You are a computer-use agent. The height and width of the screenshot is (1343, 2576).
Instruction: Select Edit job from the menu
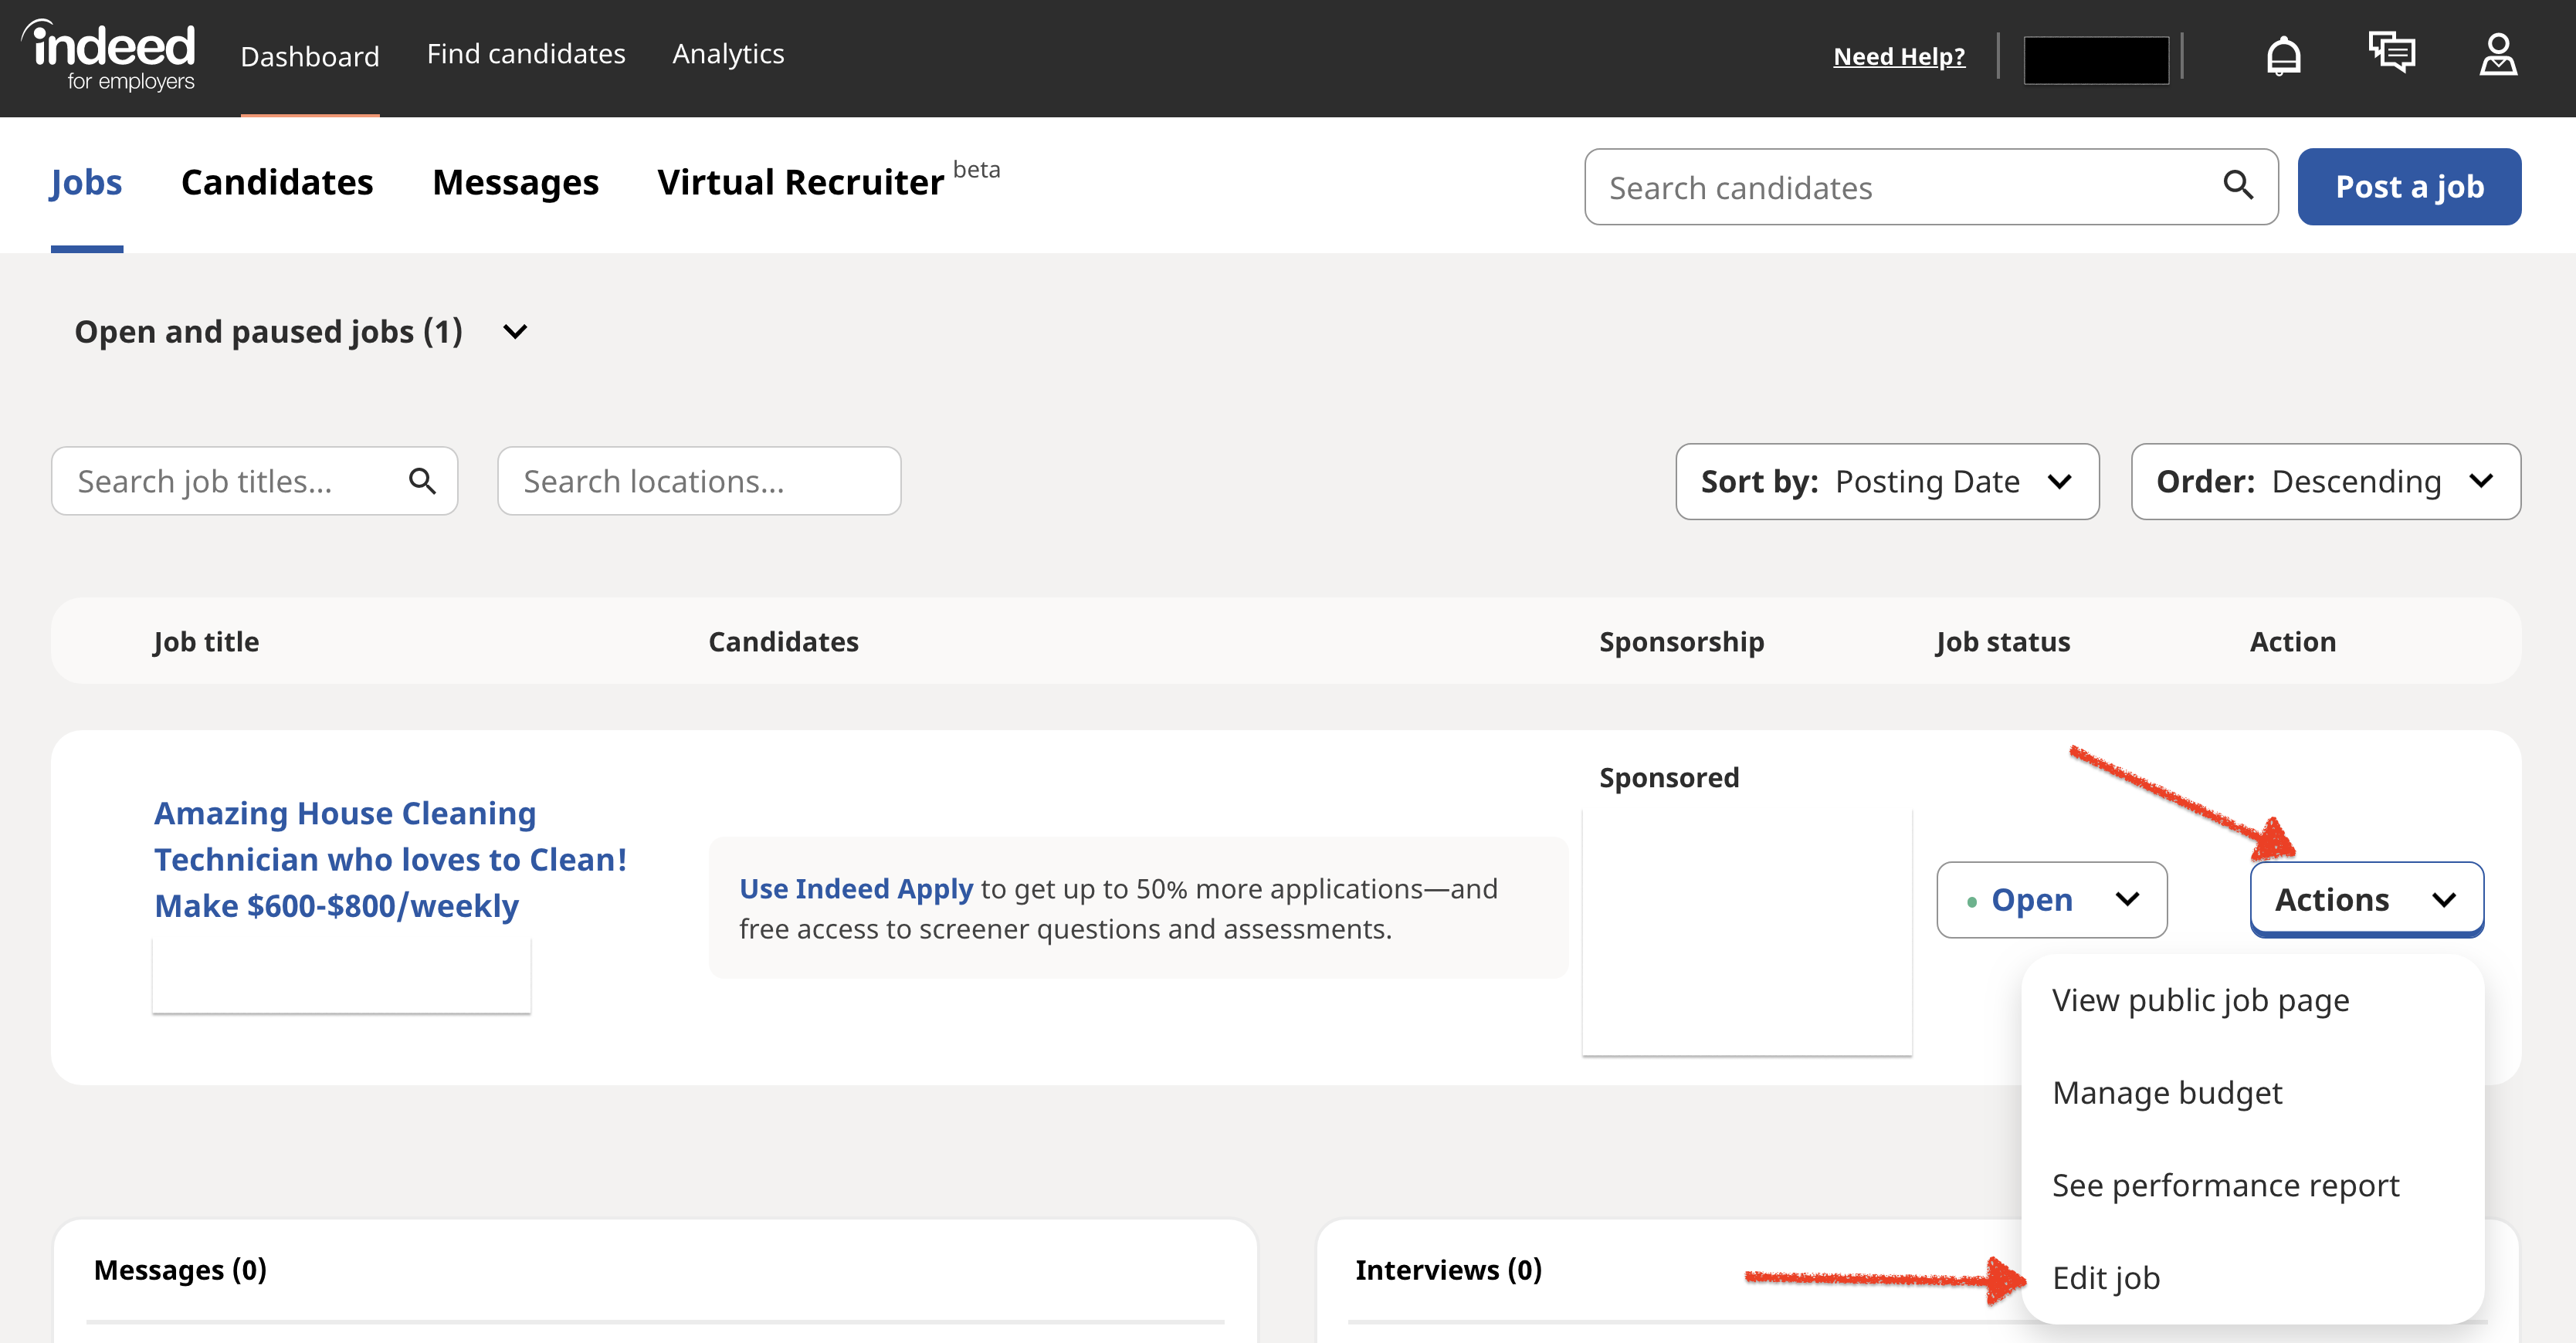(x=2104, y=1277)
